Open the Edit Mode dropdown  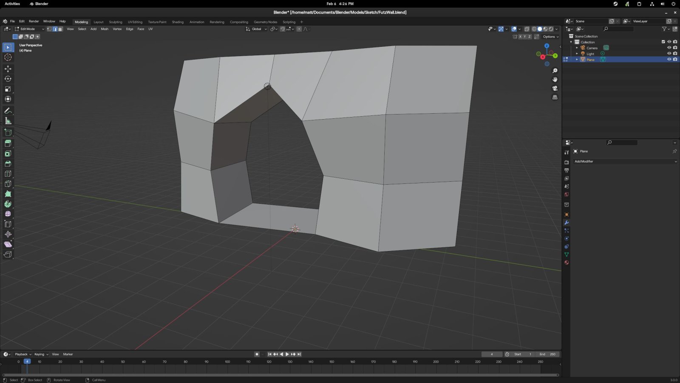click(x=29, y=29)
